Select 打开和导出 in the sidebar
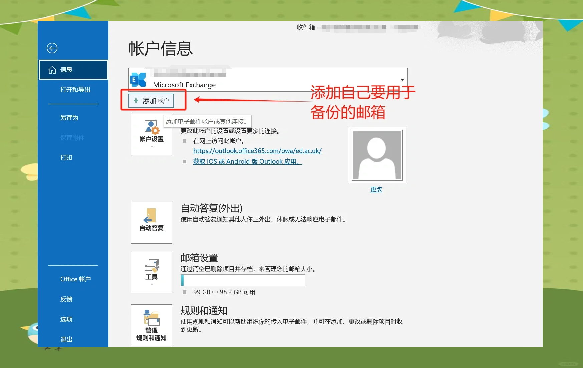Image resolution: width=583 pixels, height=368 pixels. (x=75, y=90)
